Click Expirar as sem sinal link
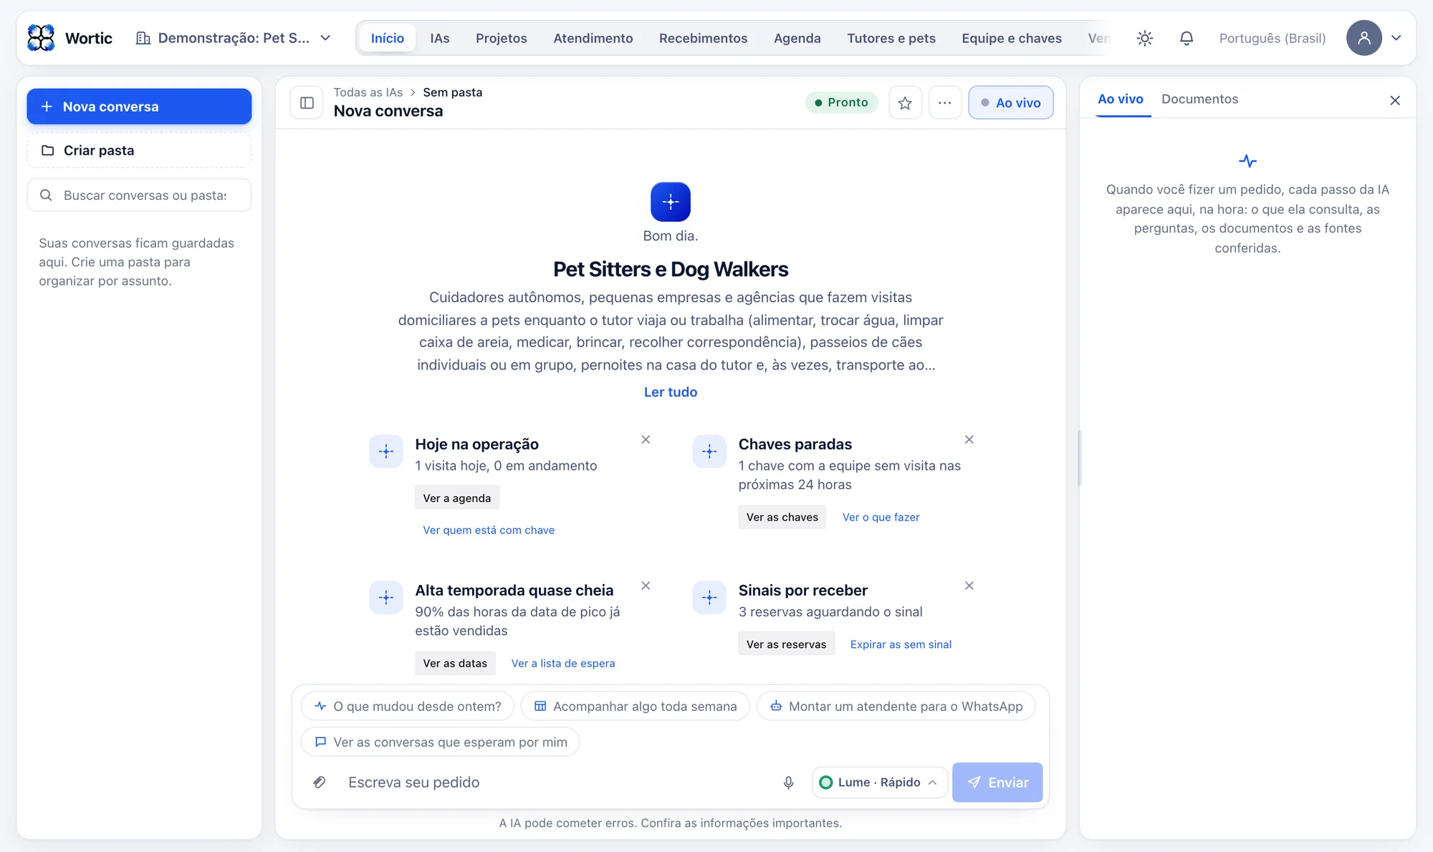Viewport: 1433px width, 852px height. click(901, 644)
